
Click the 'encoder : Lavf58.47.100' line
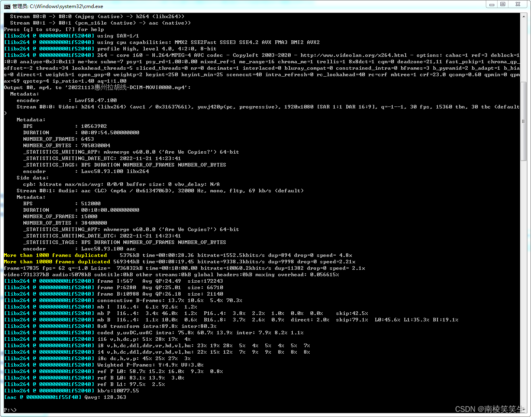pyautogui.click(x=67, y=100)
